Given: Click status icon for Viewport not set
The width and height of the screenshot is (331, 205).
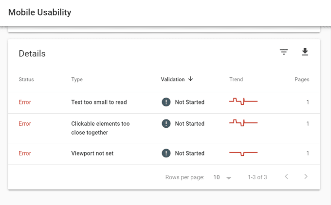Looking at the screenshot, I should (166, 153).
